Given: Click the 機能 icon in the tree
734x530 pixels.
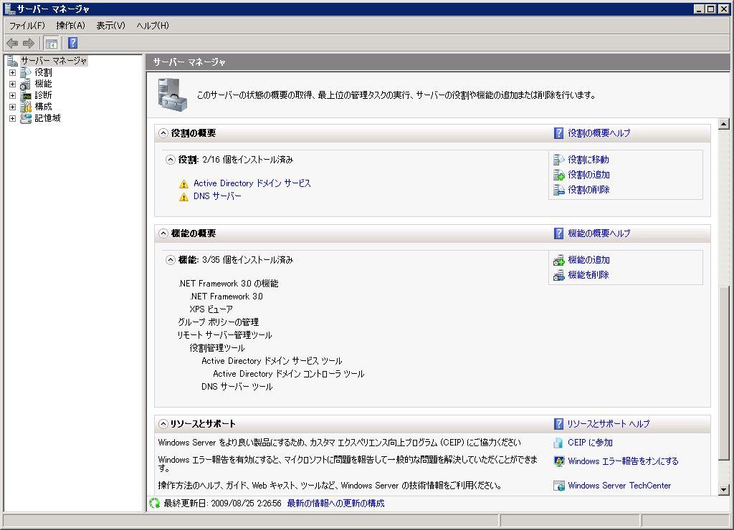Looking at the screenshot, I should [x=26, y=84].
